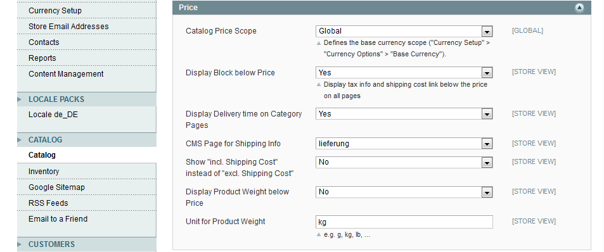This screenshot has height=252, width=604.
Task: Toggle the CATALOG section triangle icon
Action: click(19, 140)
